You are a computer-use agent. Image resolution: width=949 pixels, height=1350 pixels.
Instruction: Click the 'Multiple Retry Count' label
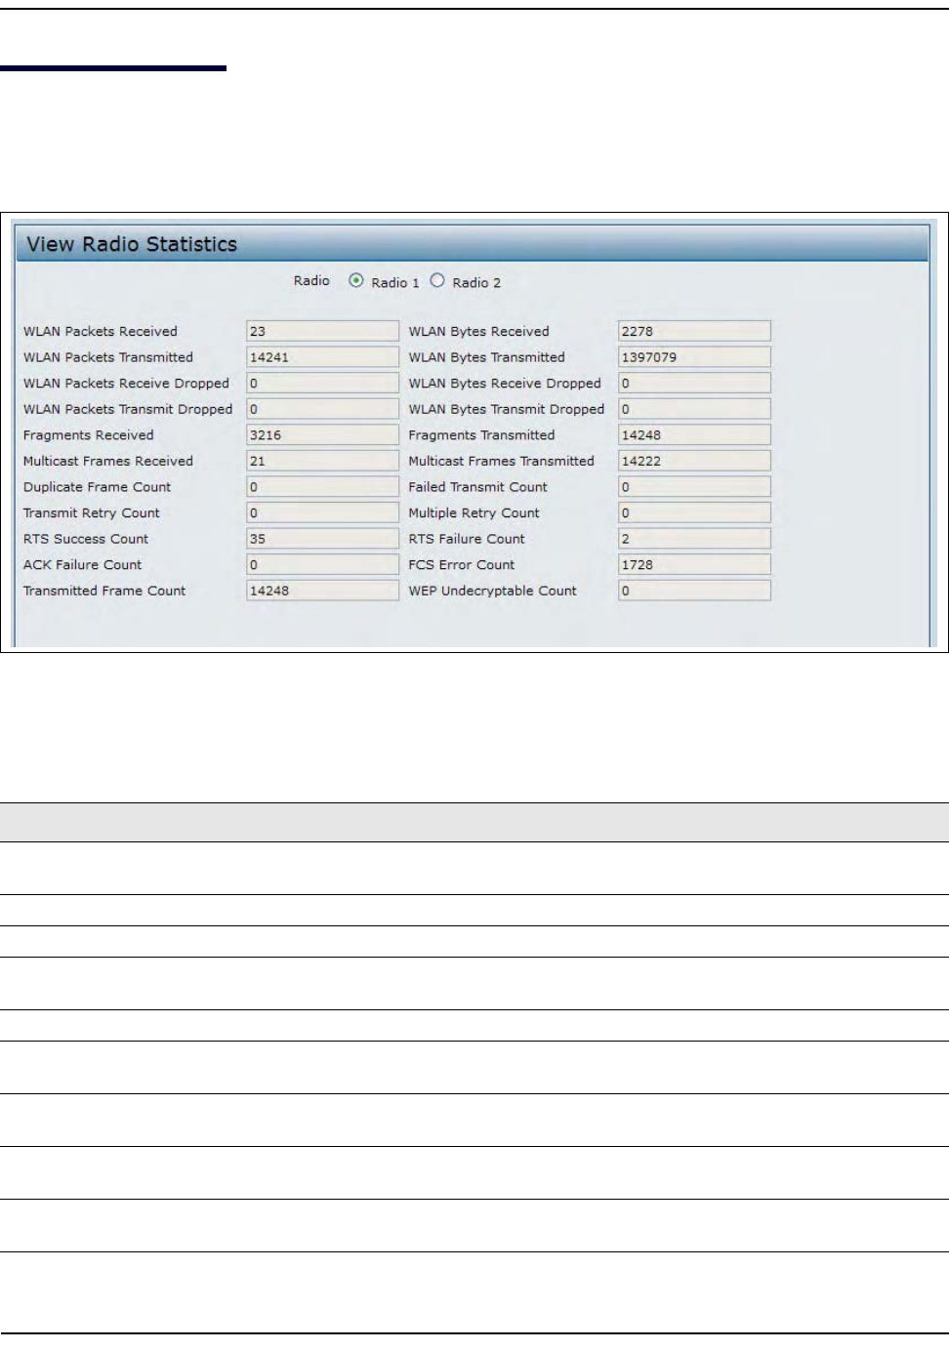tap(474, 512)
